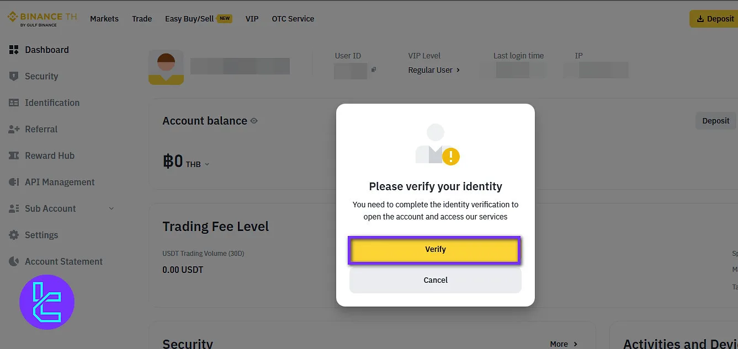Open the OTC Service menu item
The width and height of the screenshot is (738, 349).
293,19
